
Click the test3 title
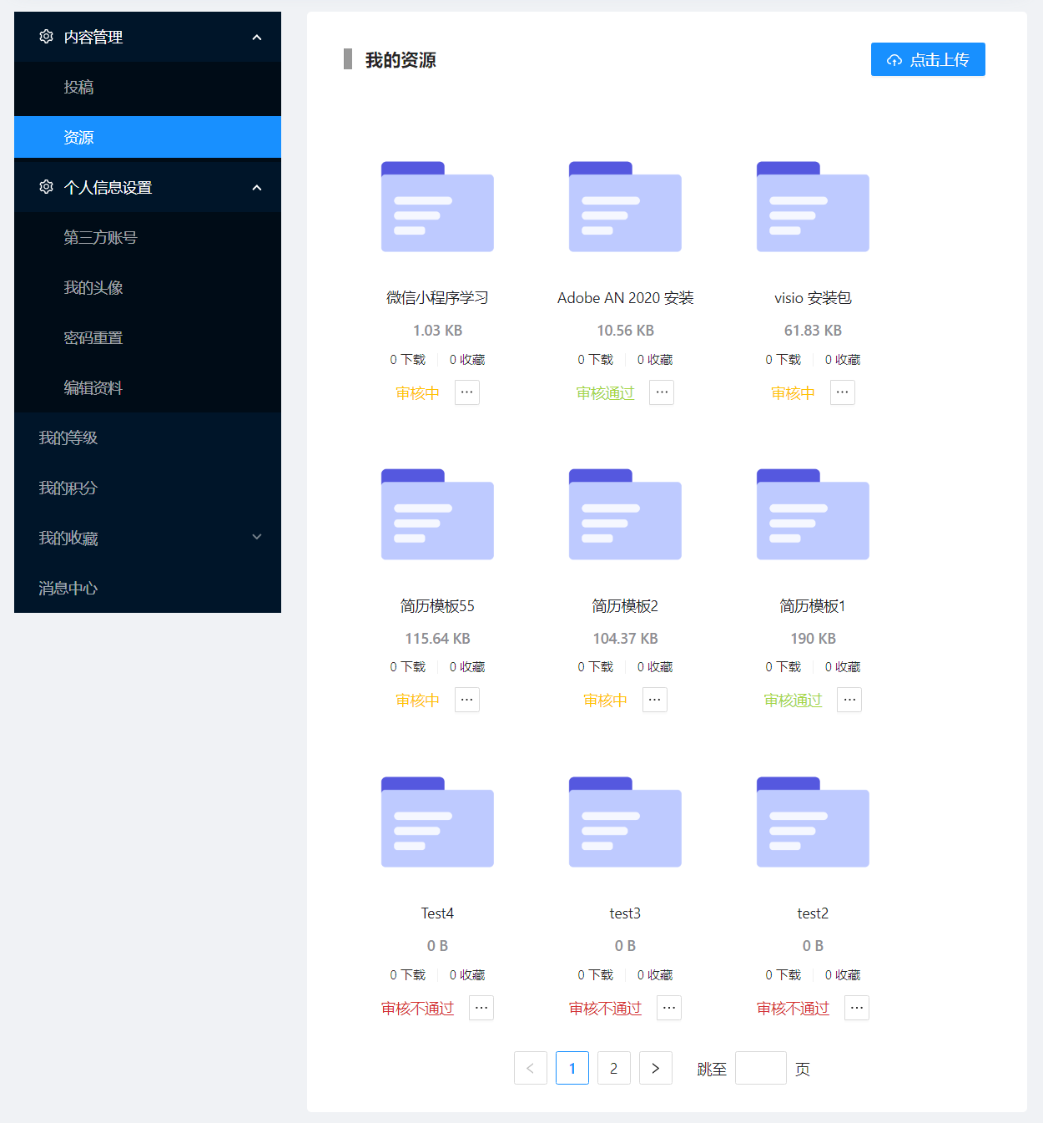pos(625,913)
